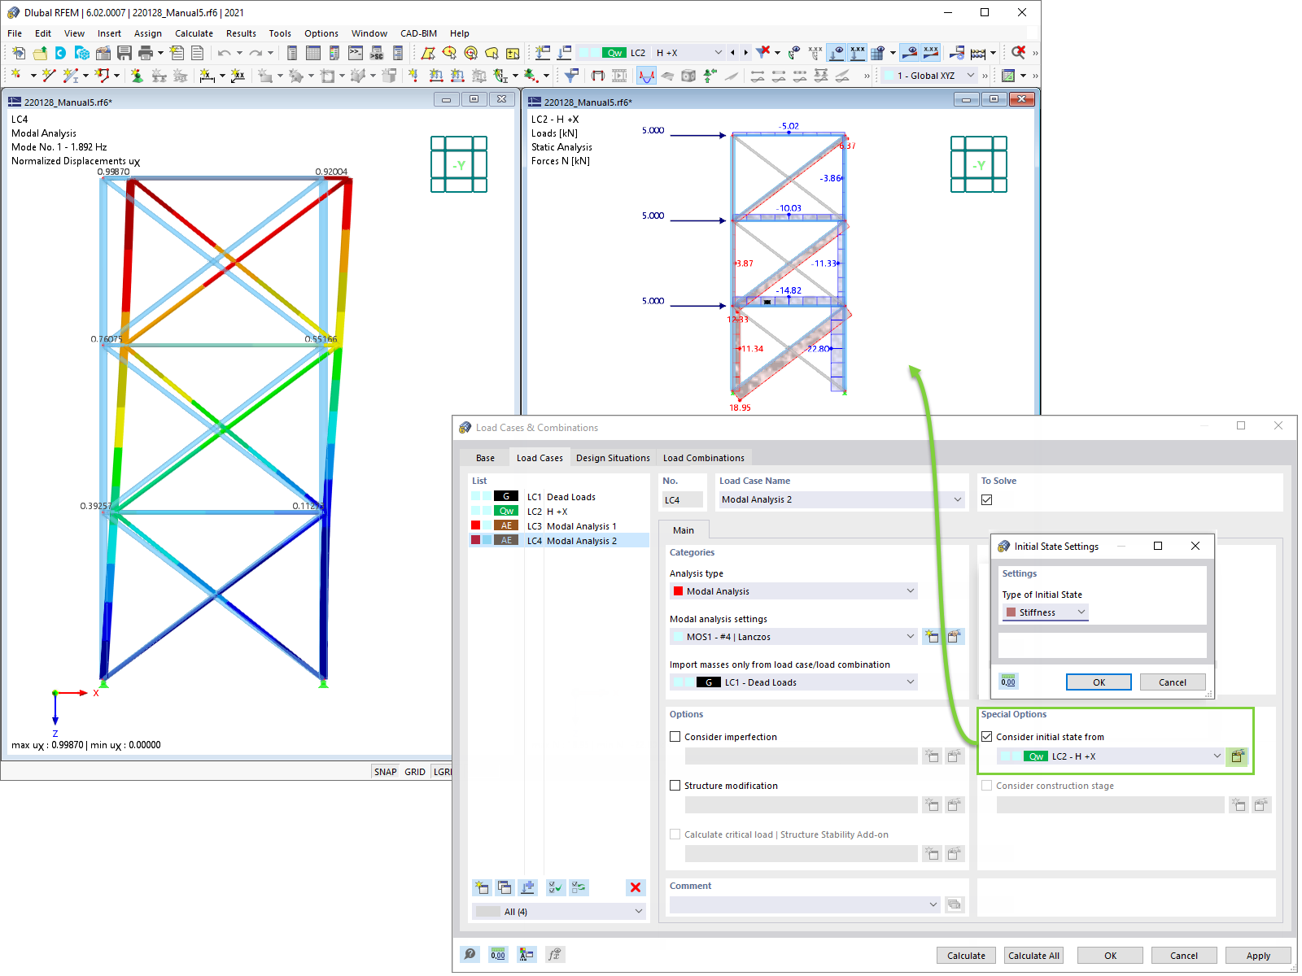Click the Copy Load Case icon
The height and width of the screenshot is (976, 1302).
point(505,887)
